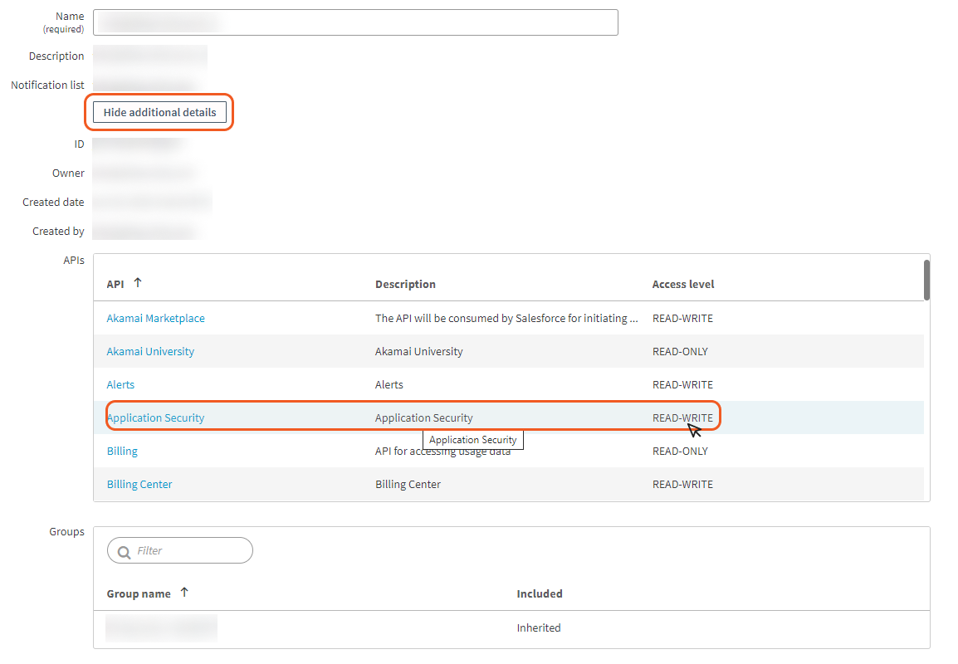Image resolution: width=958 pixels, height=664 pixels.
Task: Open the Billing Center API link
Action: (x=139, y=484)
